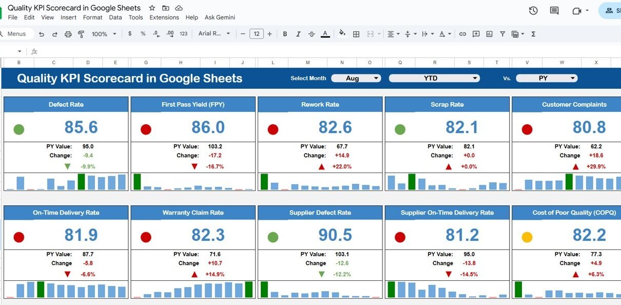The image size is (621, 305).
Task: Star the document title
Action: (x=152, y=8)
